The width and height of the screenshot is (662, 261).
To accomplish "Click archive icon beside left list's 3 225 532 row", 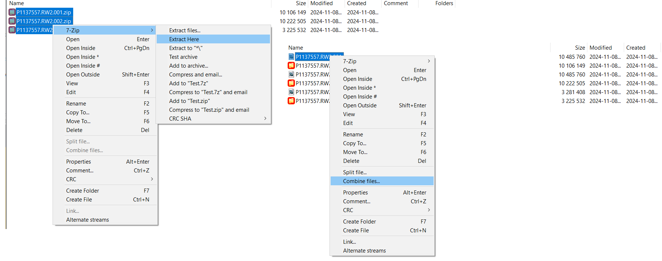I will click(x=12, y=30).
